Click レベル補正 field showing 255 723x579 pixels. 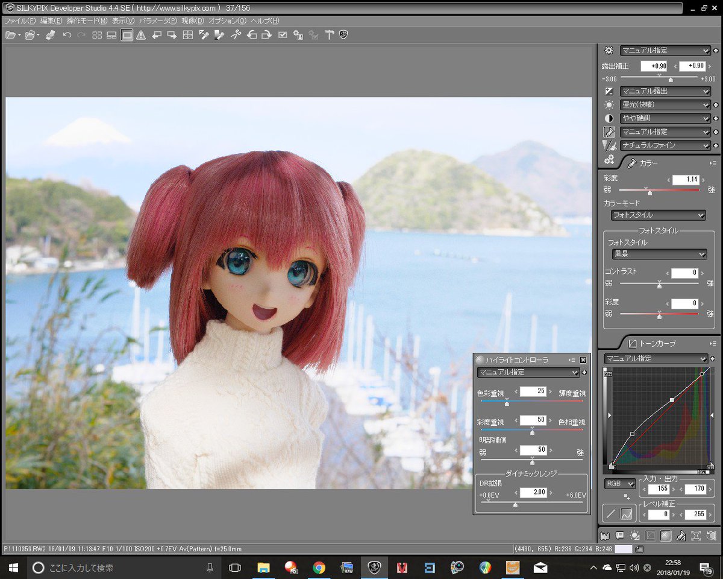click(695, 514)
